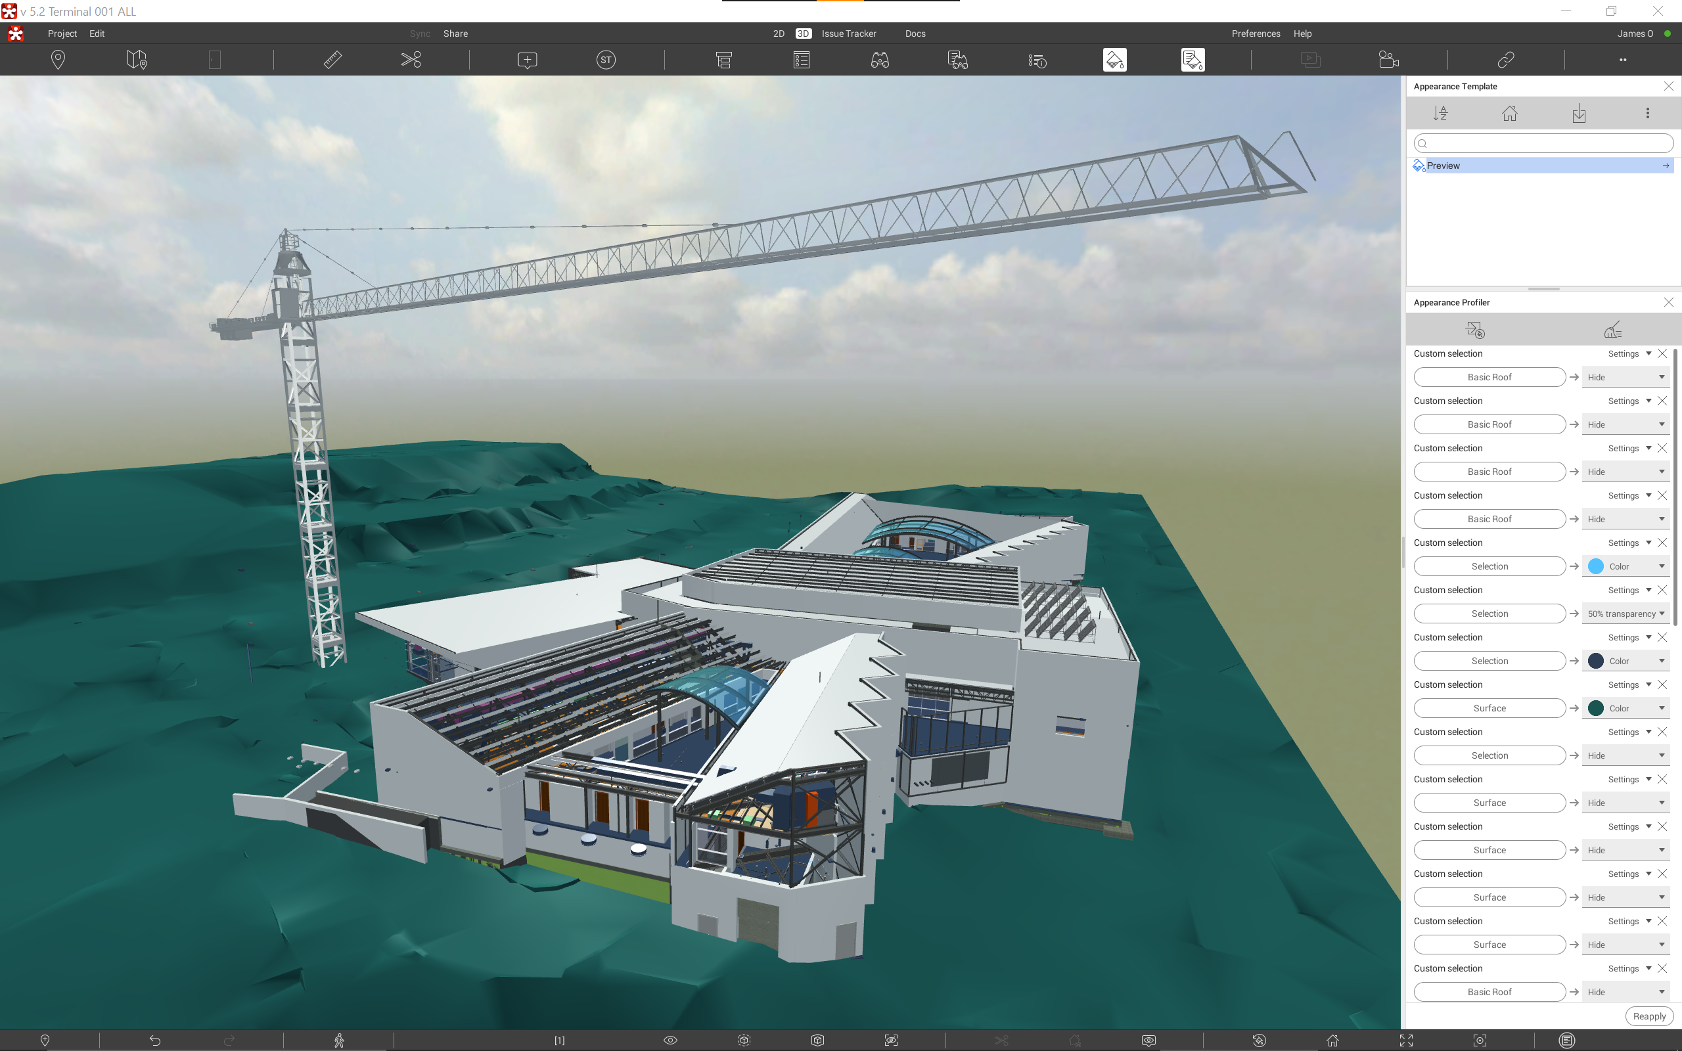The image size is (1682, 1051).
Task: Open the Project menu
Action: (x=62, y=34)
